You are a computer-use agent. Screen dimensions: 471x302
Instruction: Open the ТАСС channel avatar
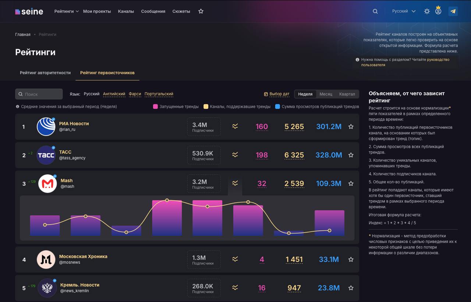pyautogui.click(x=46, y=155)
